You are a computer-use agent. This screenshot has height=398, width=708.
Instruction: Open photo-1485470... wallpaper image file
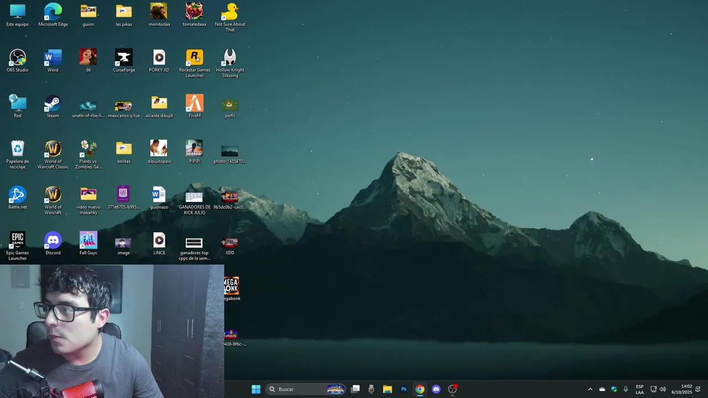[230, 154]
